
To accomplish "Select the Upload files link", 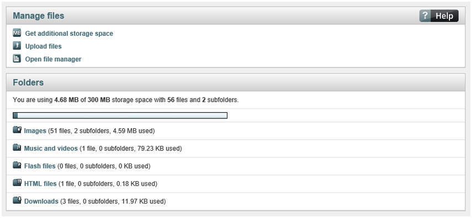I will coord(44,46).
